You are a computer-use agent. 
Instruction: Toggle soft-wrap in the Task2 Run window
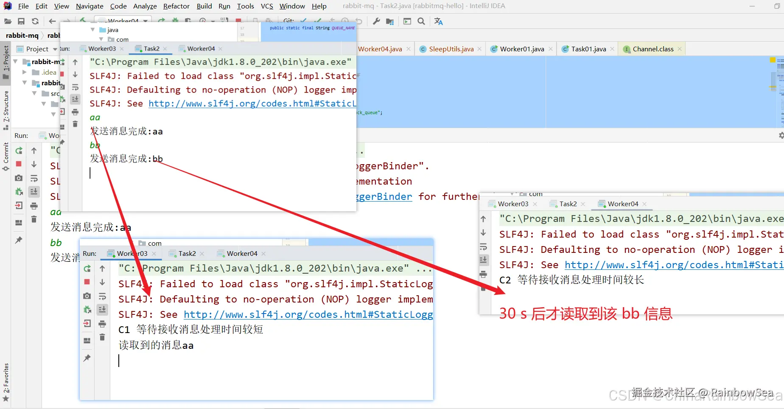pos(75,87)
